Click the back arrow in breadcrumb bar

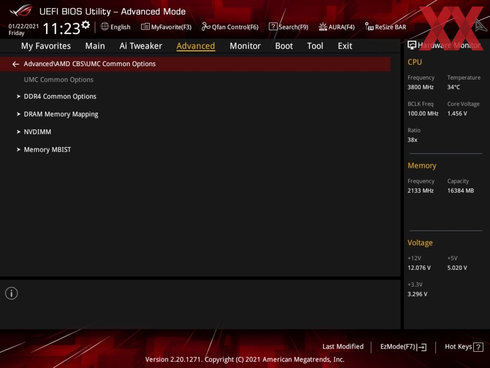click(x=15, y=64)
